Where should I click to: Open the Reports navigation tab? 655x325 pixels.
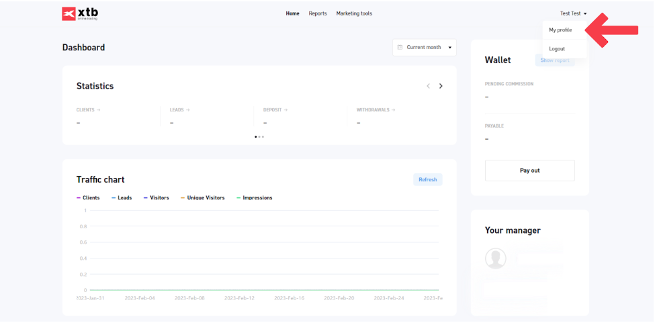(318, 13)
